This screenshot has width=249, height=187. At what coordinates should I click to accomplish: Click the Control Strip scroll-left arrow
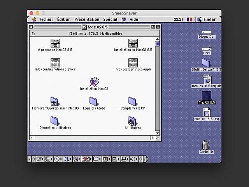pyautogui.click(x=33, y=159)
